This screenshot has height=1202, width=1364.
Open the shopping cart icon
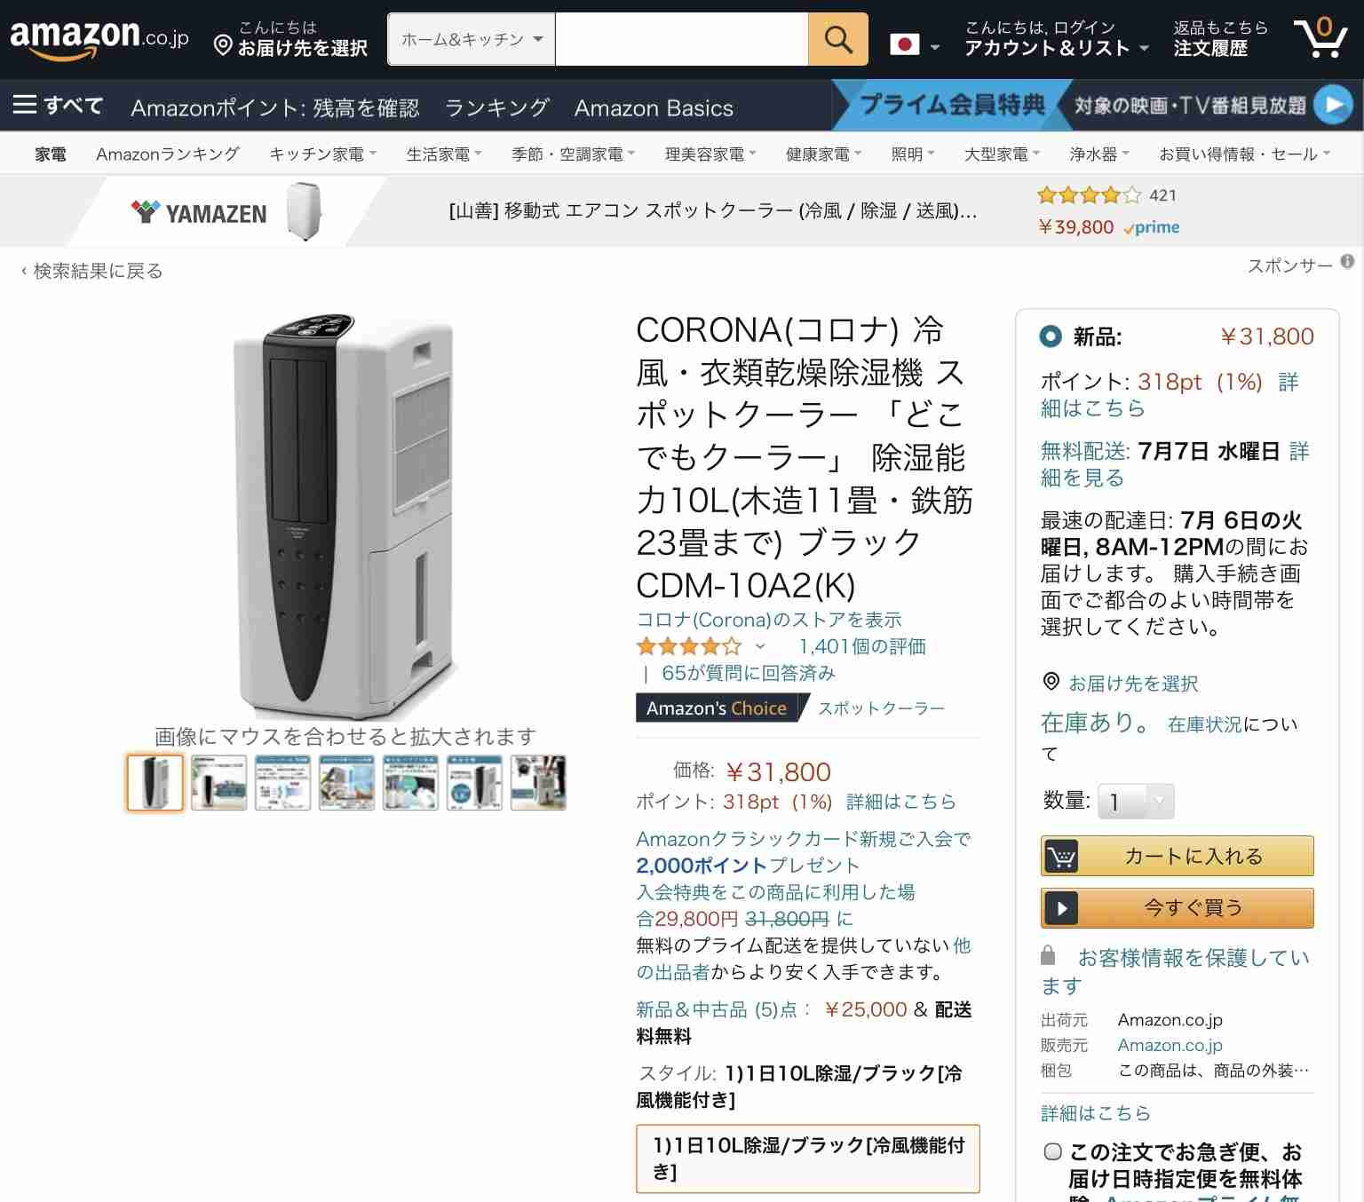pos(1320,37)
